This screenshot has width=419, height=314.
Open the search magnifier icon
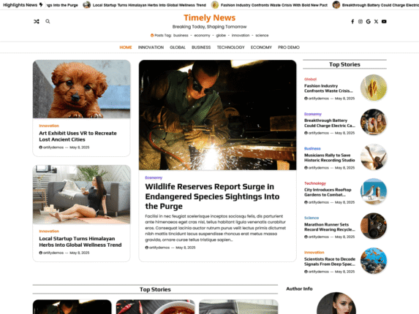(48, 21)
